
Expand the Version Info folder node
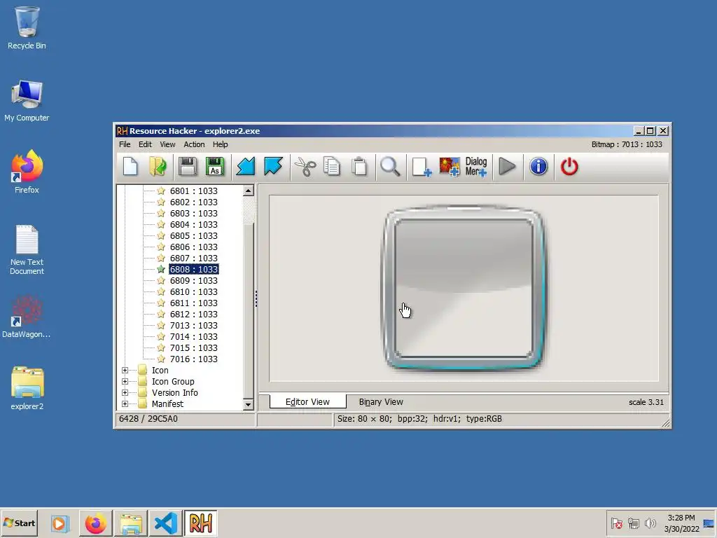coord(125,392)
